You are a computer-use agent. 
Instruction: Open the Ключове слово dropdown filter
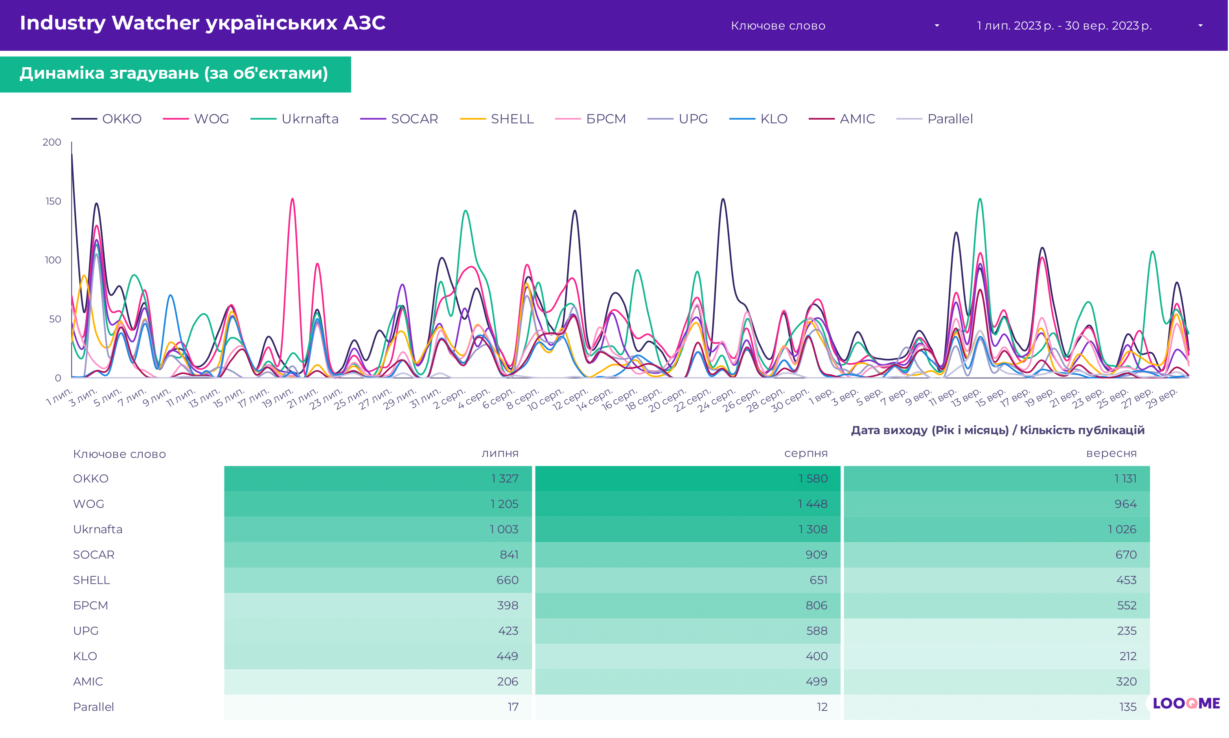778,26
